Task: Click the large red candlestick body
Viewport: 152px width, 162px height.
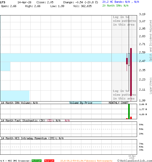Action: [131, 73]
